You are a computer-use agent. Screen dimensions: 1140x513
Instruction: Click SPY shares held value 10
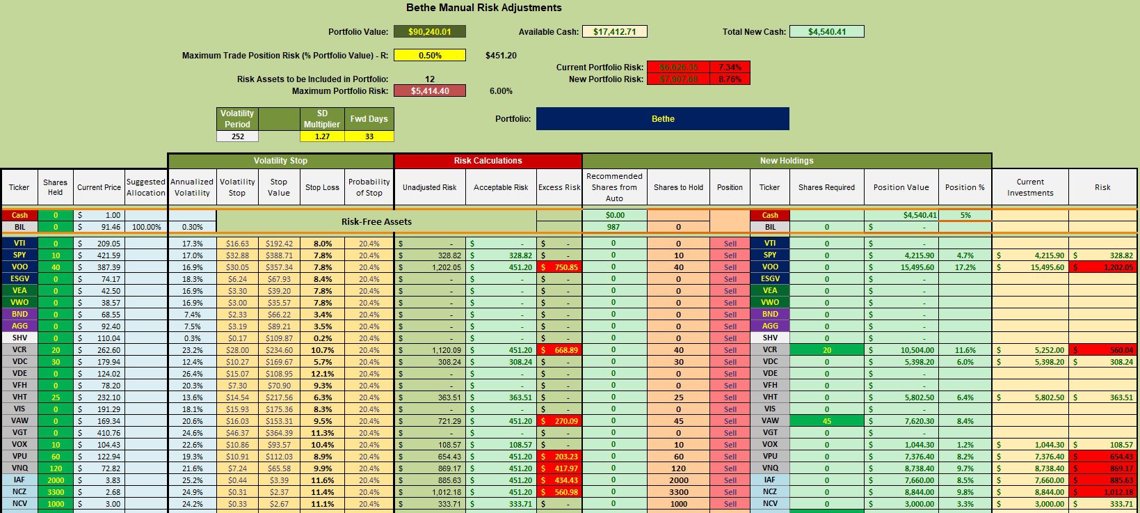click(55, 255)
